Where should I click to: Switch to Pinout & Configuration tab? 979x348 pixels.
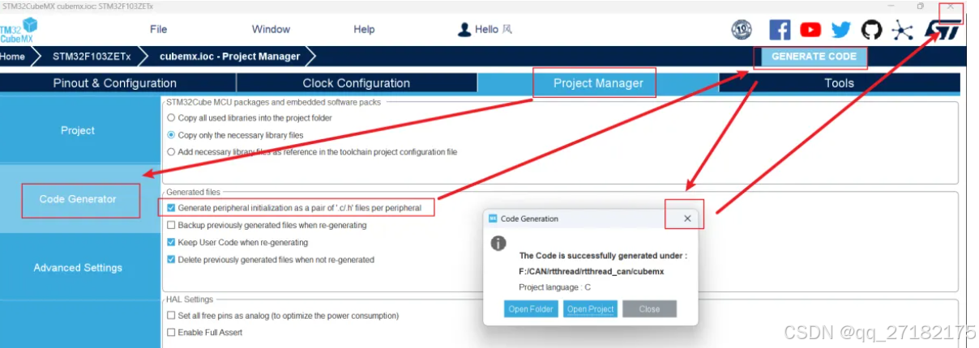[x=118, y=83]
